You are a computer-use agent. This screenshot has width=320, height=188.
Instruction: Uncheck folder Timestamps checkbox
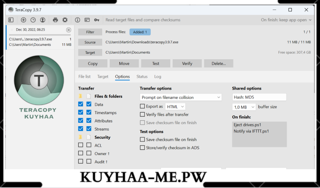point(81,112)
